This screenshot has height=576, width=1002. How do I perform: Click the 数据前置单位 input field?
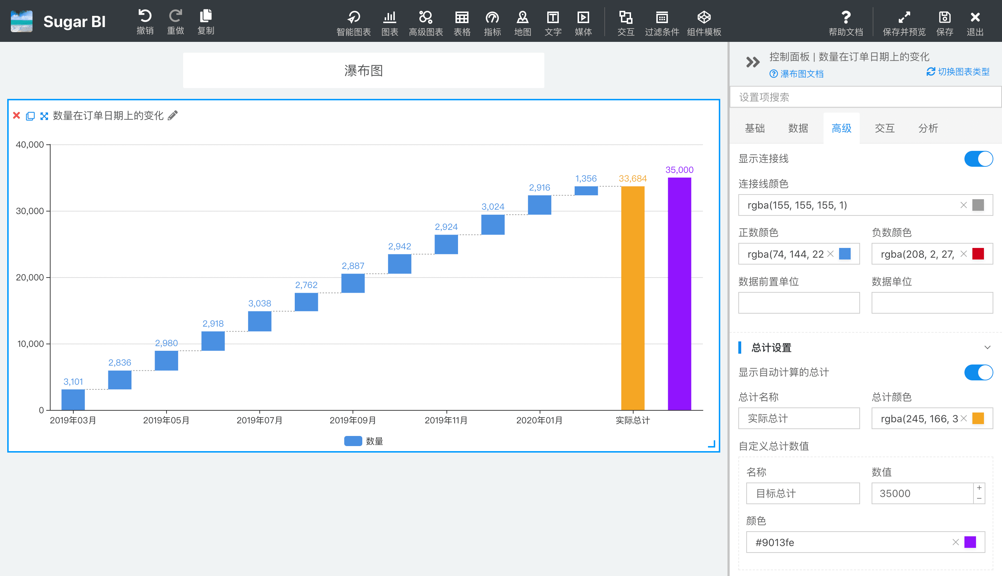coord(799,303)
